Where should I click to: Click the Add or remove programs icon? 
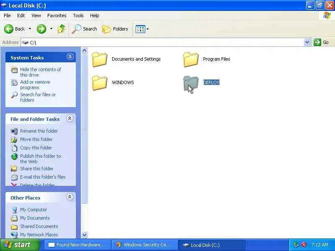point(14,82)
